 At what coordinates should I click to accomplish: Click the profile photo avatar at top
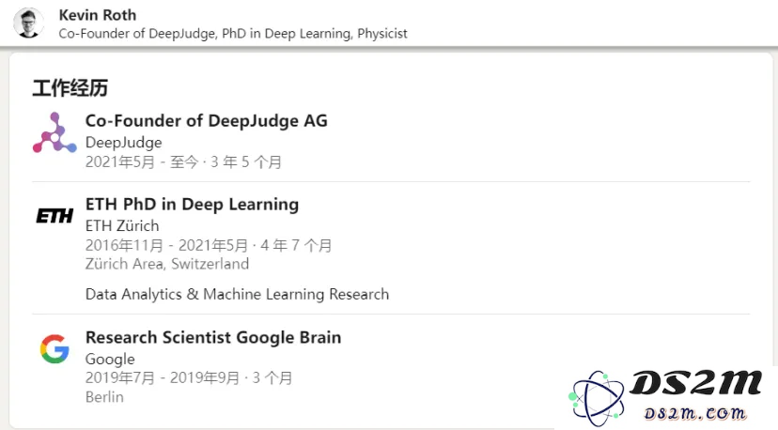coord(28,23)
